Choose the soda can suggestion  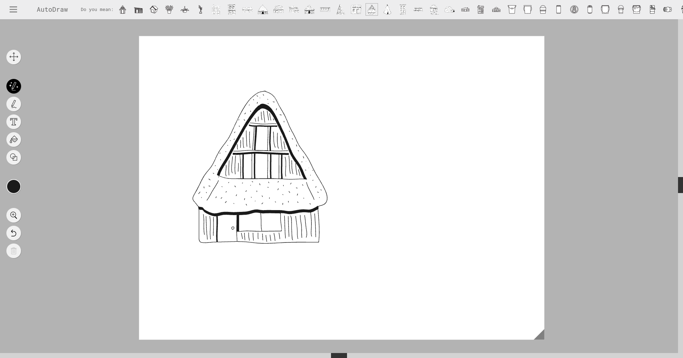tap(558, 10)
